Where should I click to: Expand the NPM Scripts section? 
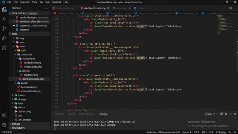[30, 128]
